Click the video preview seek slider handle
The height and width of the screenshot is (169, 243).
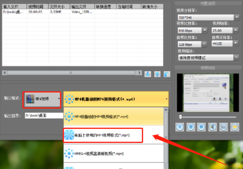[180, 117]
